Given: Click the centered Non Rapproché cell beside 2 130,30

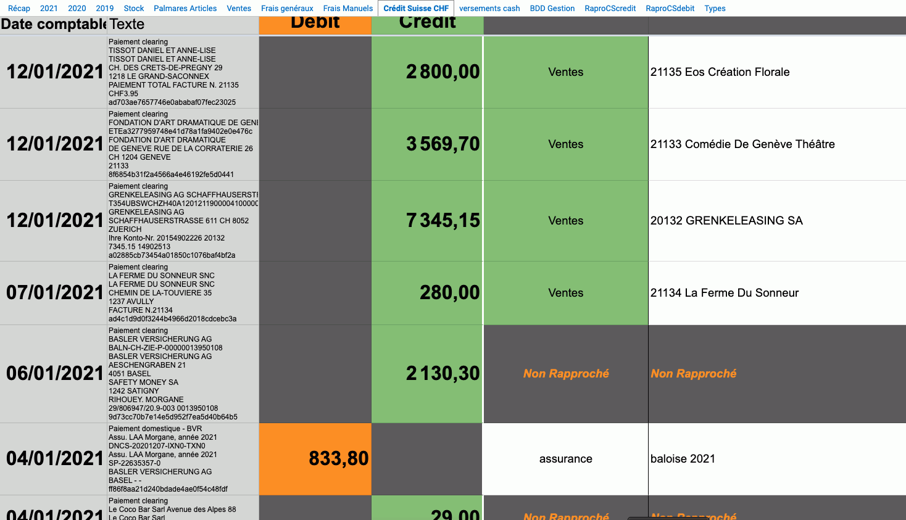Looking at the screenshot, I should 566,374.
